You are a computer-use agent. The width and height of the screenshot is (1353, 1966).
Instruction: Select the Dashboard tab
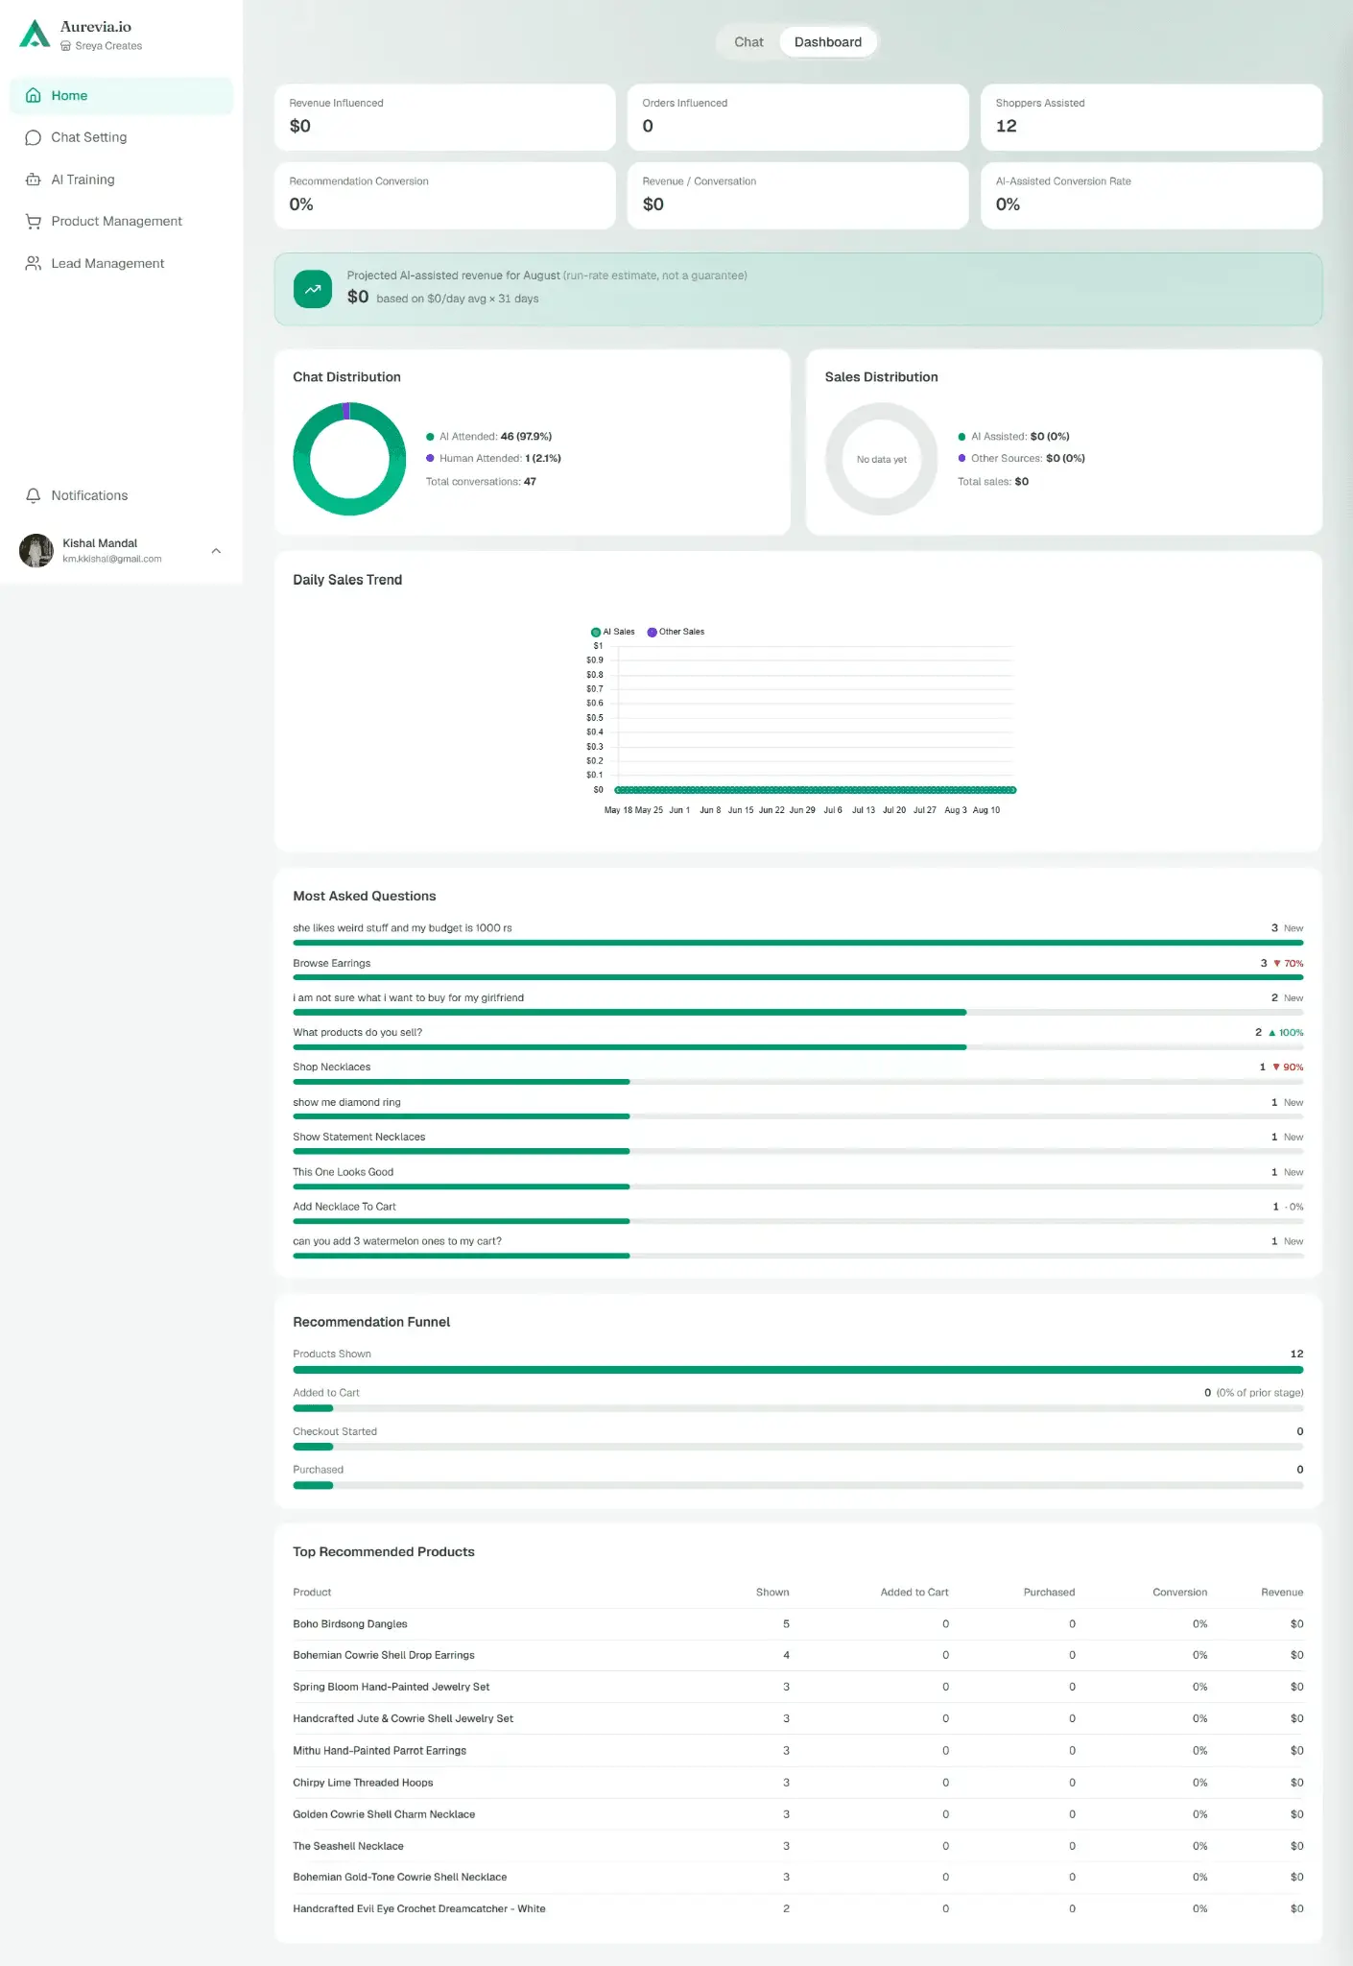pyautogui.click(x=828, y=42)
